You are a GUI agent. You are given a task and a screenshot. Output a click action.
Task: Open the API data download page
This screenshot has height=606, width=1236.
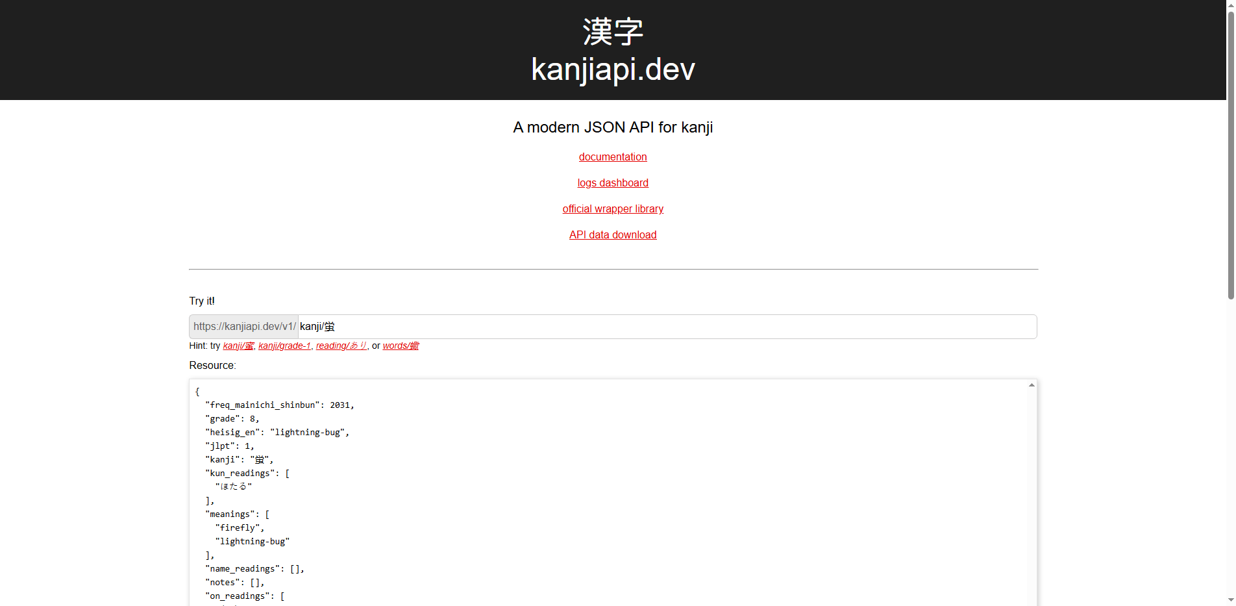612,234
